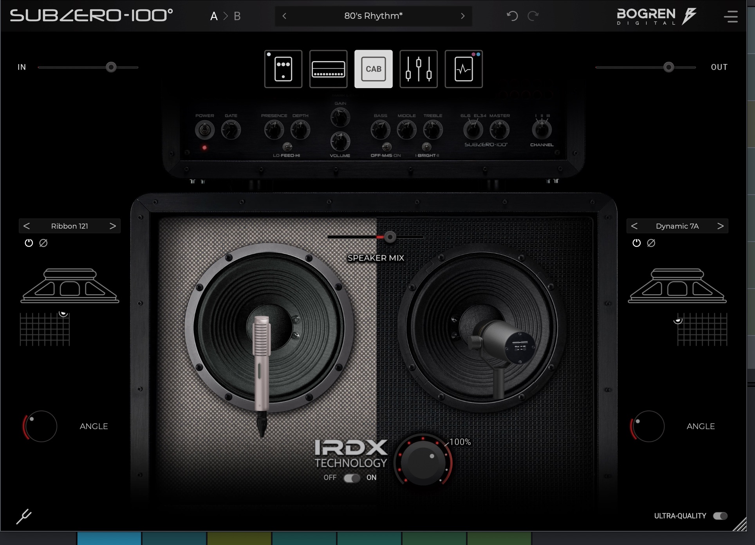
Task: Select previous mic before Ribbon 121
Action: click(27, 226)
